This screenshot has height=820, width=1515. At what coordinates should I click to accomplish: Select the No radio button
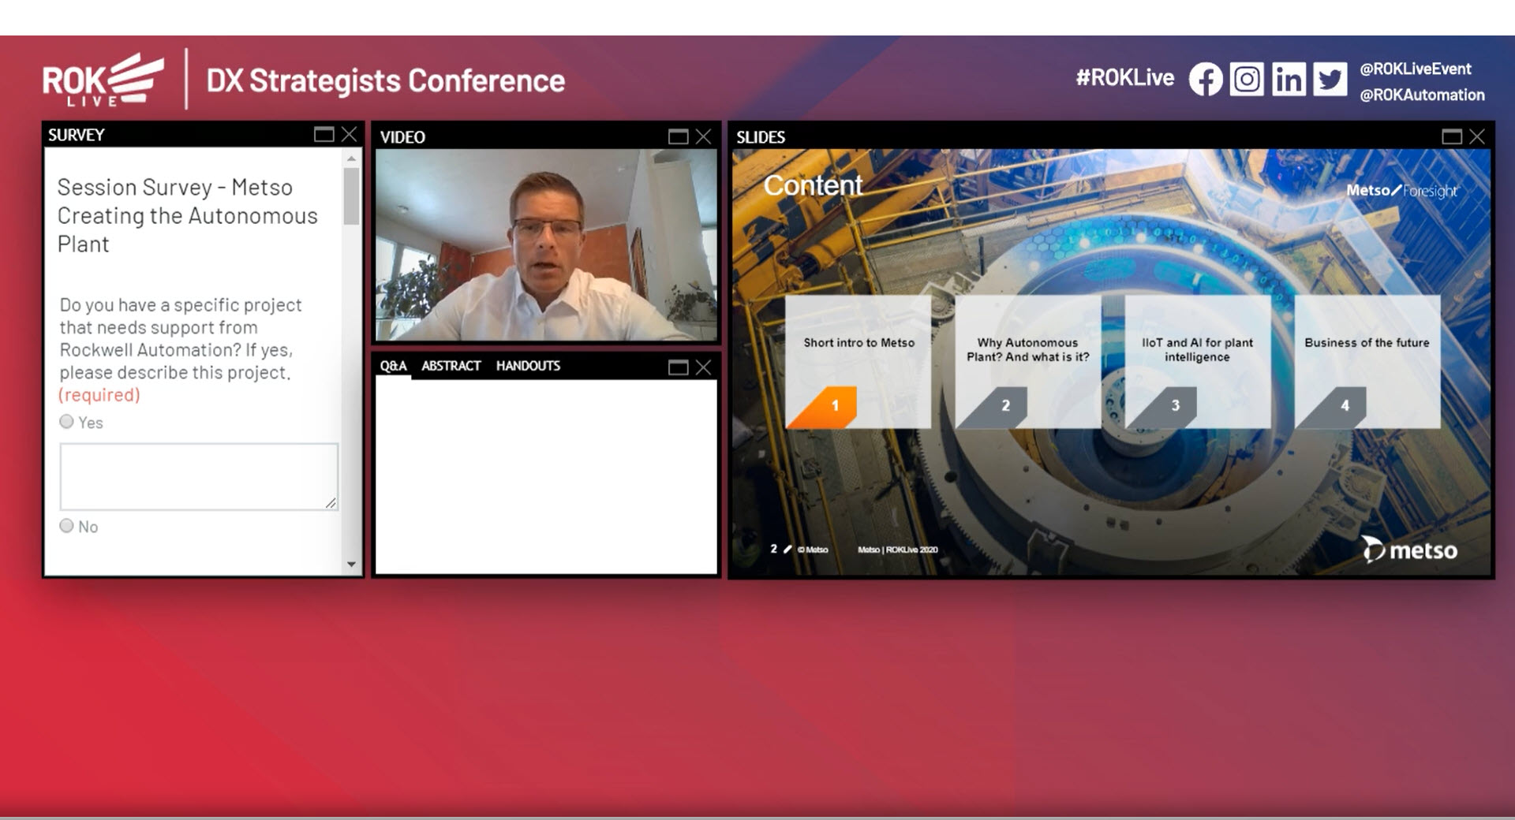tap(67, 526)
